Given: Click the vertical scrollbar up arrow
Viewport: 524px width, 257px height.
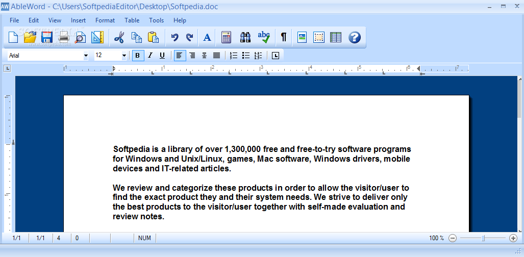Looking at the screenshot, I should tap(520, 79).
